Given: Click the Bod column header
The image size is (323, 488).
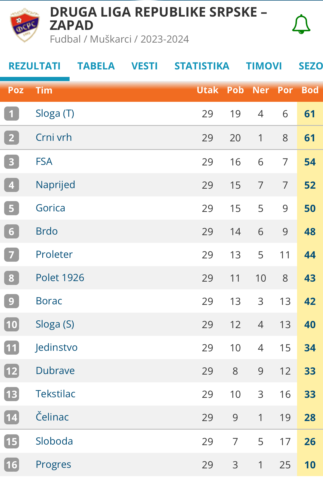Looking at the screenshot, I should coord(310,90).
